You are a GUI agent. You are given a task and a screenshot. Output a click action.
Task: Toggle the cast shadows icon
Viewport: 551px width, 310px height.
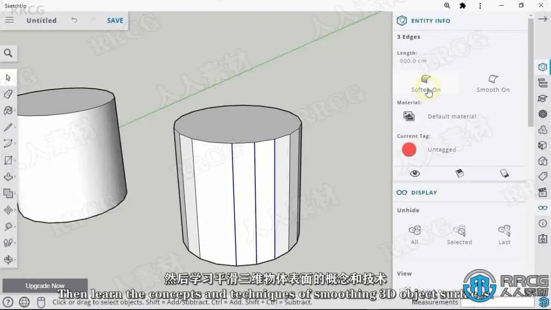[x=459, y=173]
